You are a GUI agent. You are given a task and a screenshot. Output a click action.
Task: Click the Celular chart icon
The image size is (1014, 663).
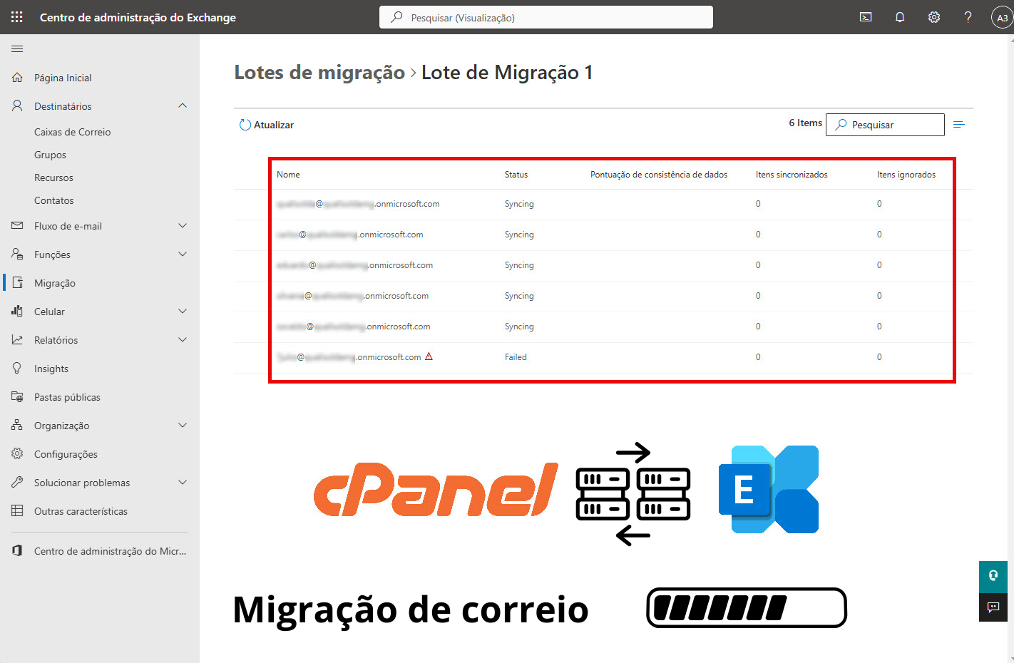tap(17, 311)
